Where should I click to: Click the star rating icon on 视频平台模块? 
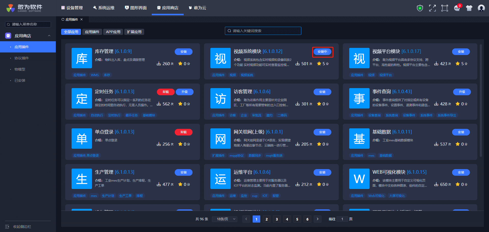click(x=458, y=63)
